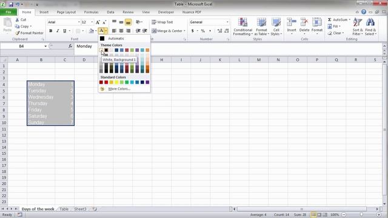Toggle Wrap Text
The width and height of the screenshot is (388, 218).
point(162,22)
